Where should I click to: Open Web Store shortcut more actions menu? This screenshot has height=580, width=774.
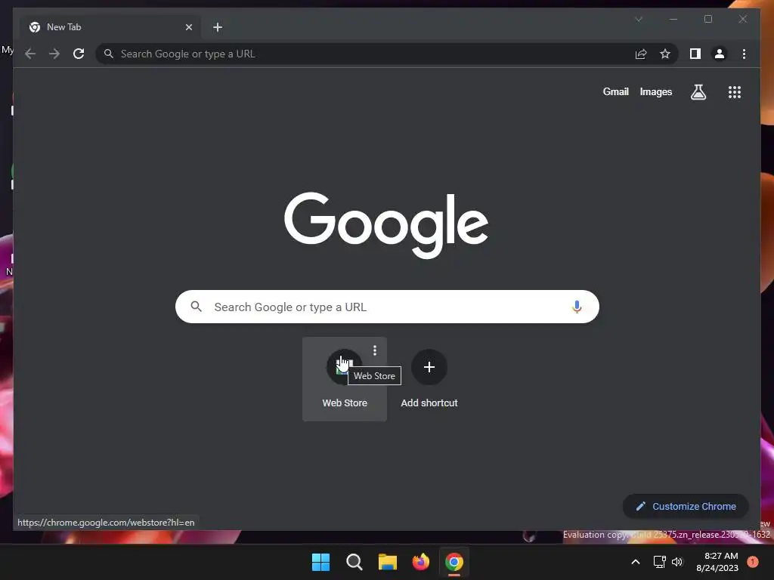375,350
